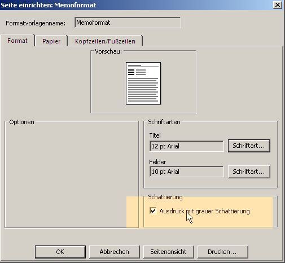The height and width of the screenshot is (263, 285).
Task: Click the Schattierung group heading
Action: pos(165,197)
